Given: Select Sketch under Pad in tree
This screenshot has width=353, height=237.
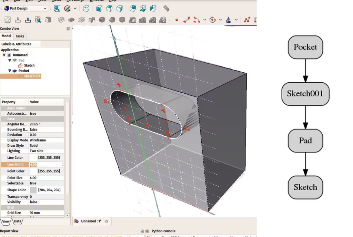Looking at the screenshot, I should 29,65.
